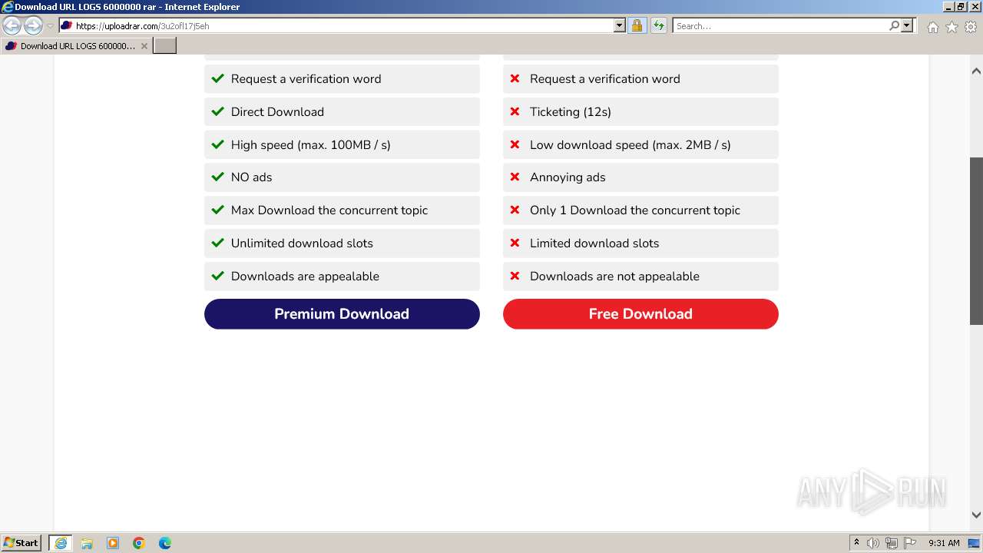The height and width of the screenshot is (553, 983).
Task: Click 'Downloads are not appealable' text
Action: pyautogui.click(x=614, y=276)
